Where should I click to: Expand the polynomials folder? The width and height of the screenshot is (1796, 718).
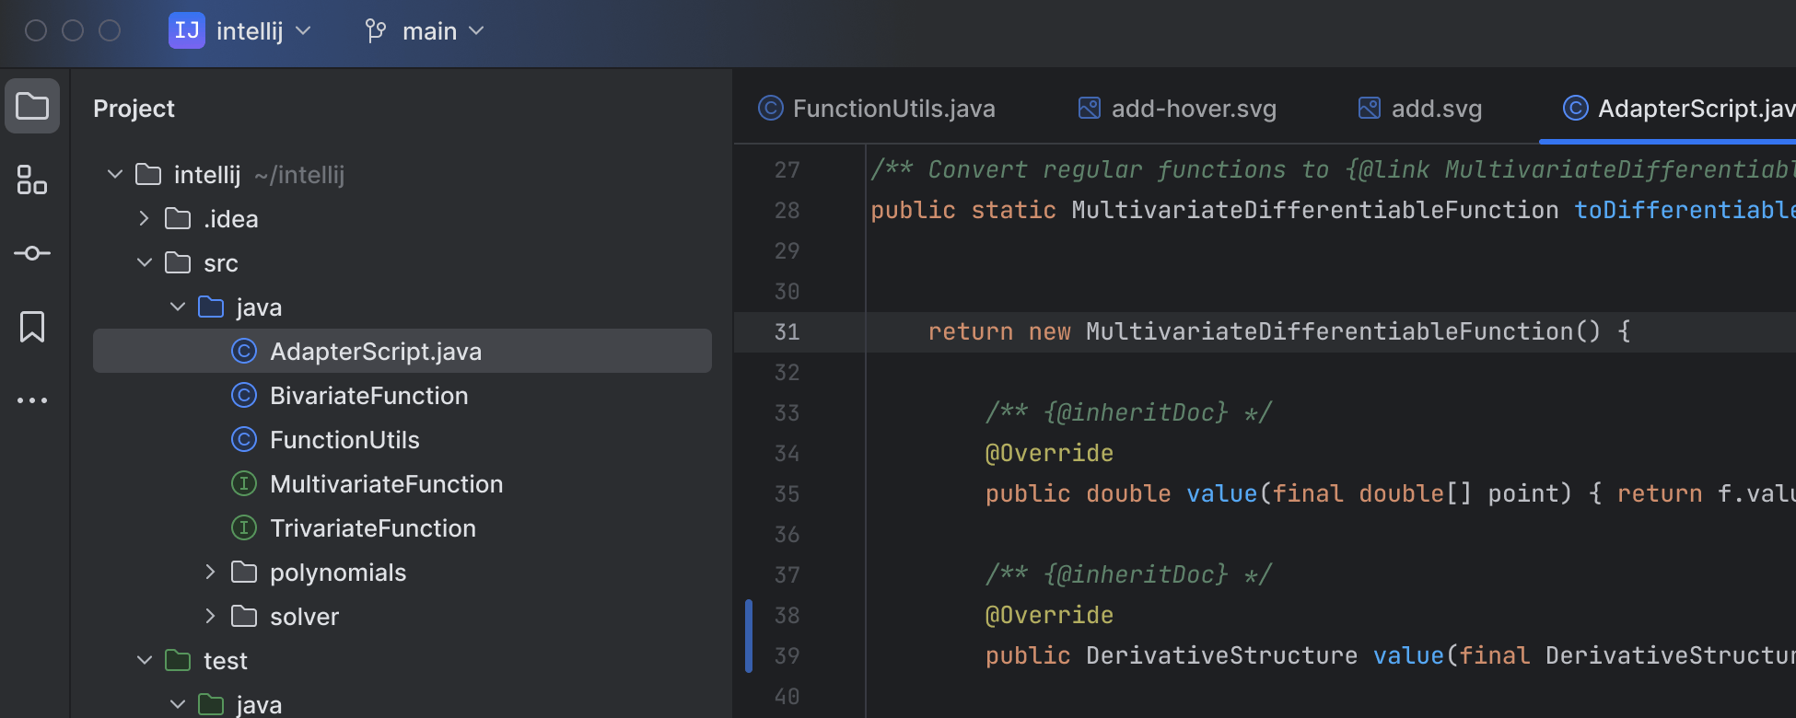211,573
